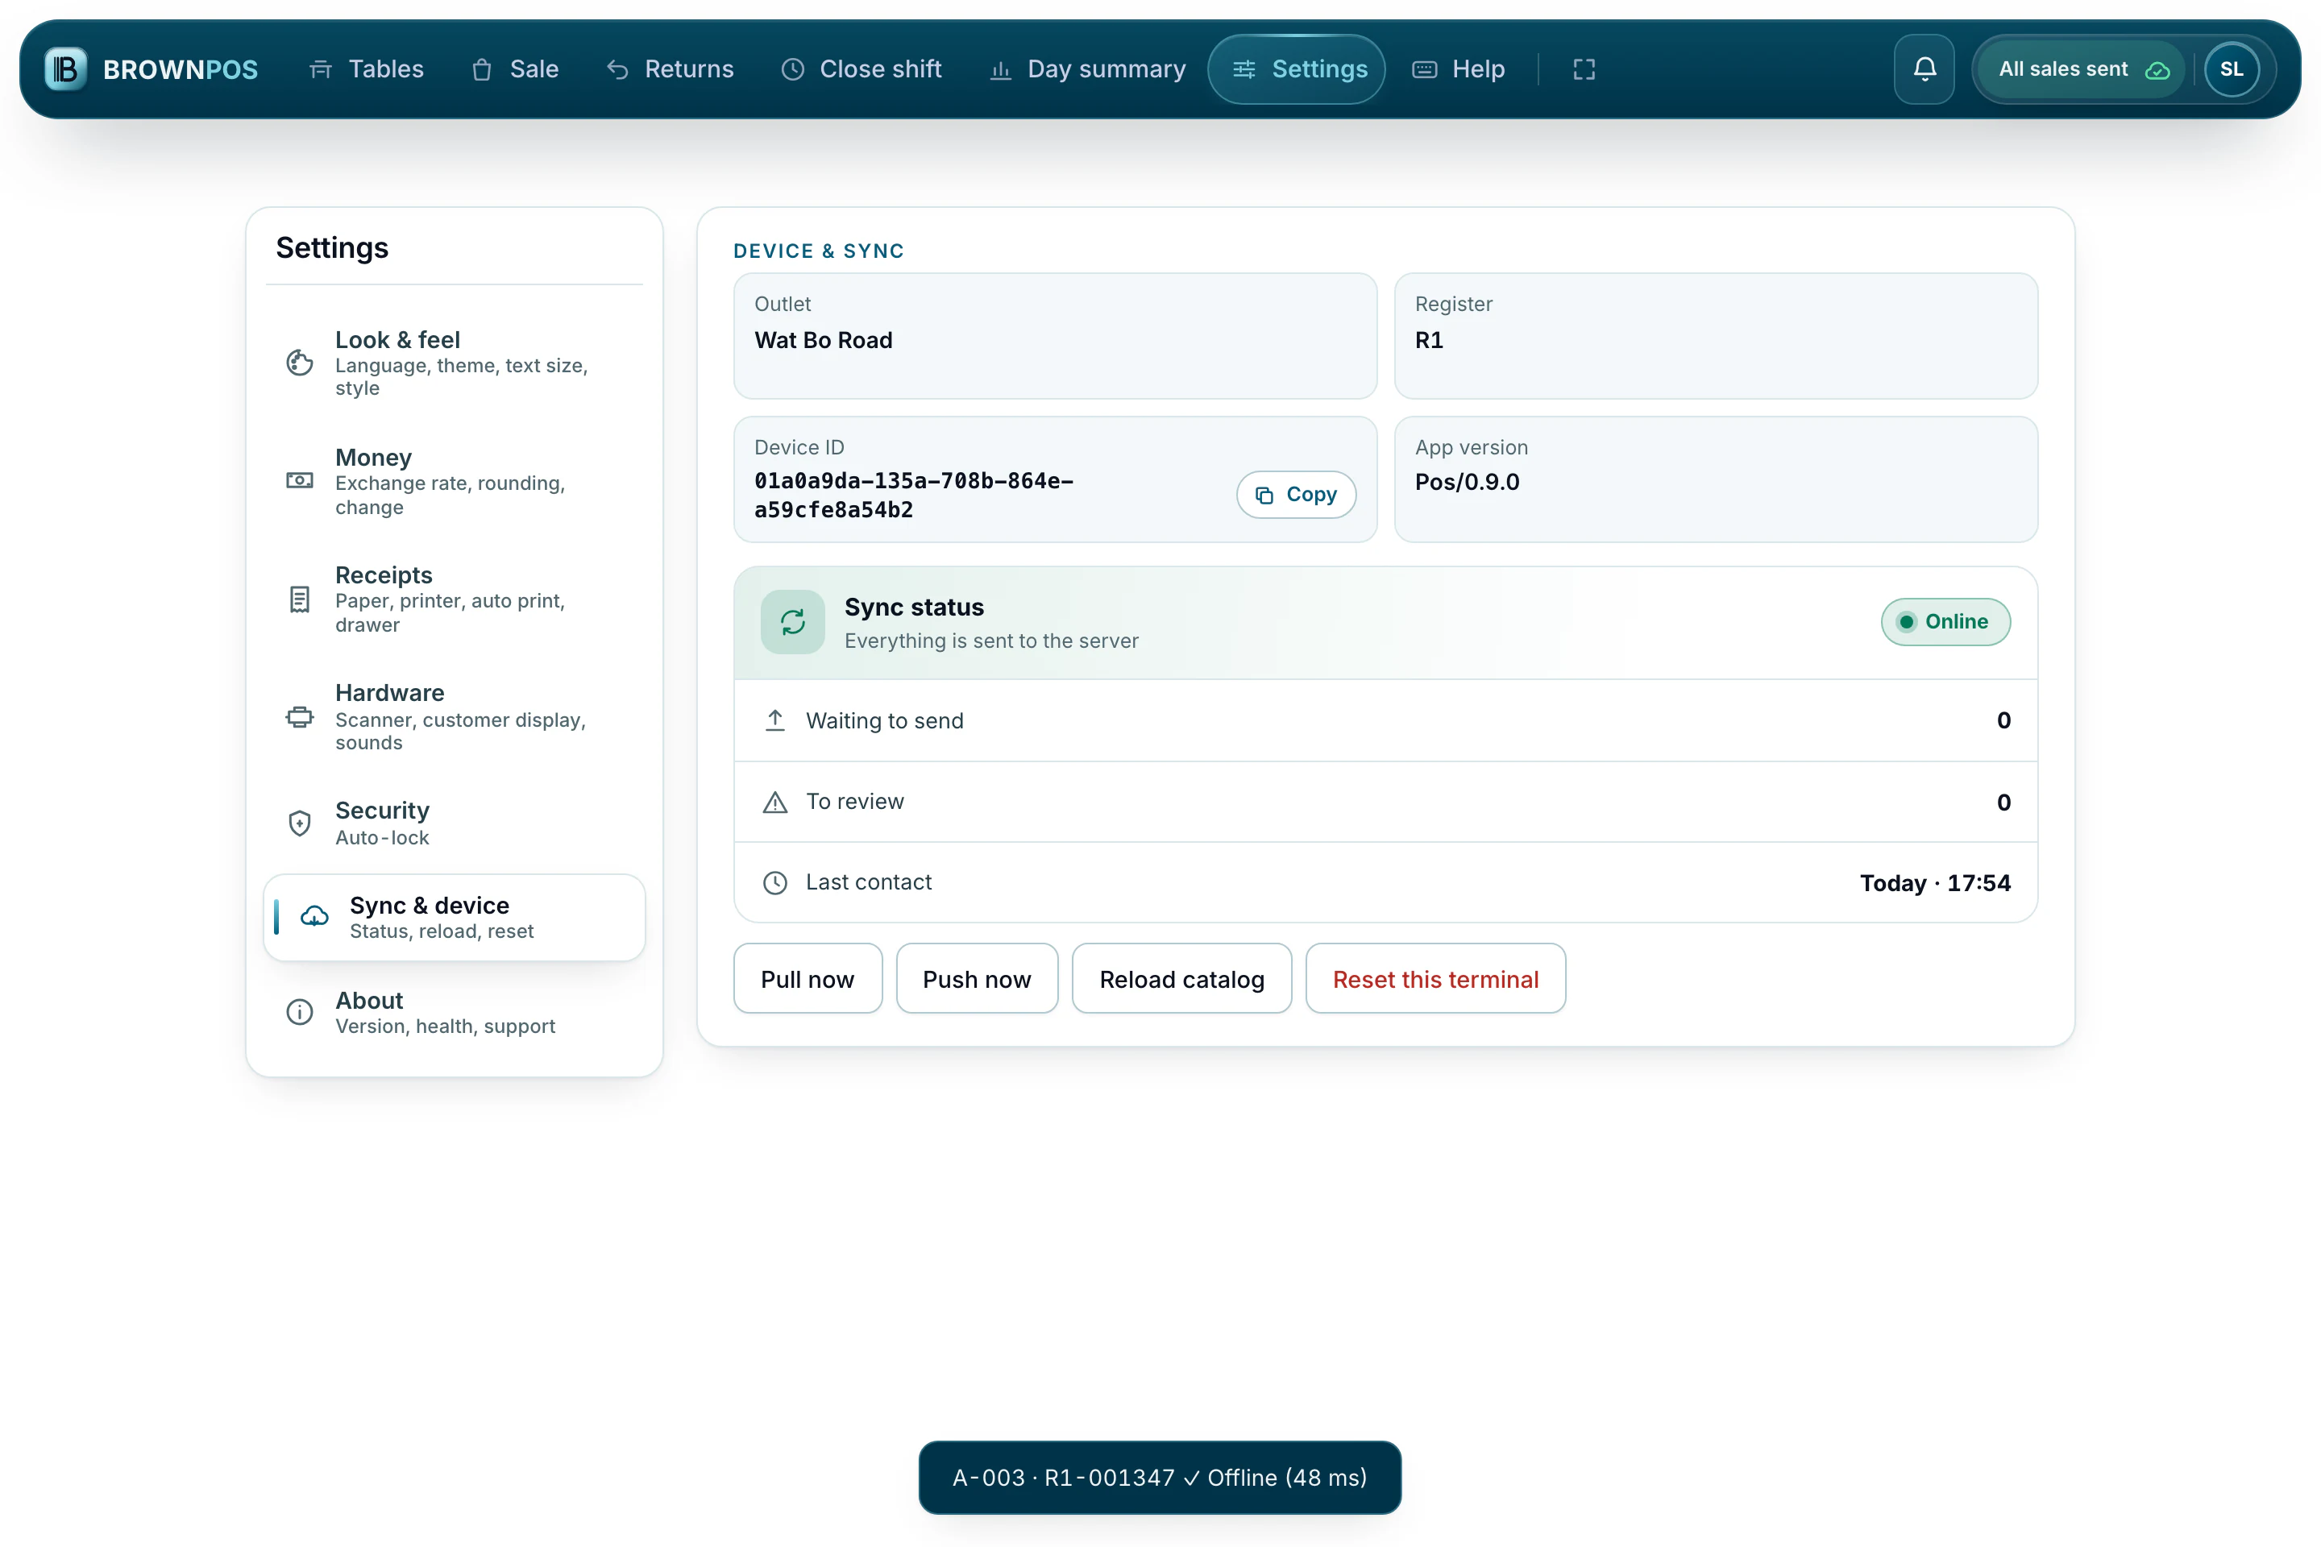
Task: Copy the Device ID
Action: (1296, 494)
